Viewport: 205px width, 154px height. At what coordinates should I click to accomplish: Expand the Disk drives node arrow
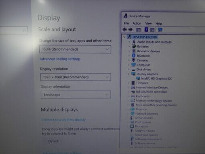129,70
